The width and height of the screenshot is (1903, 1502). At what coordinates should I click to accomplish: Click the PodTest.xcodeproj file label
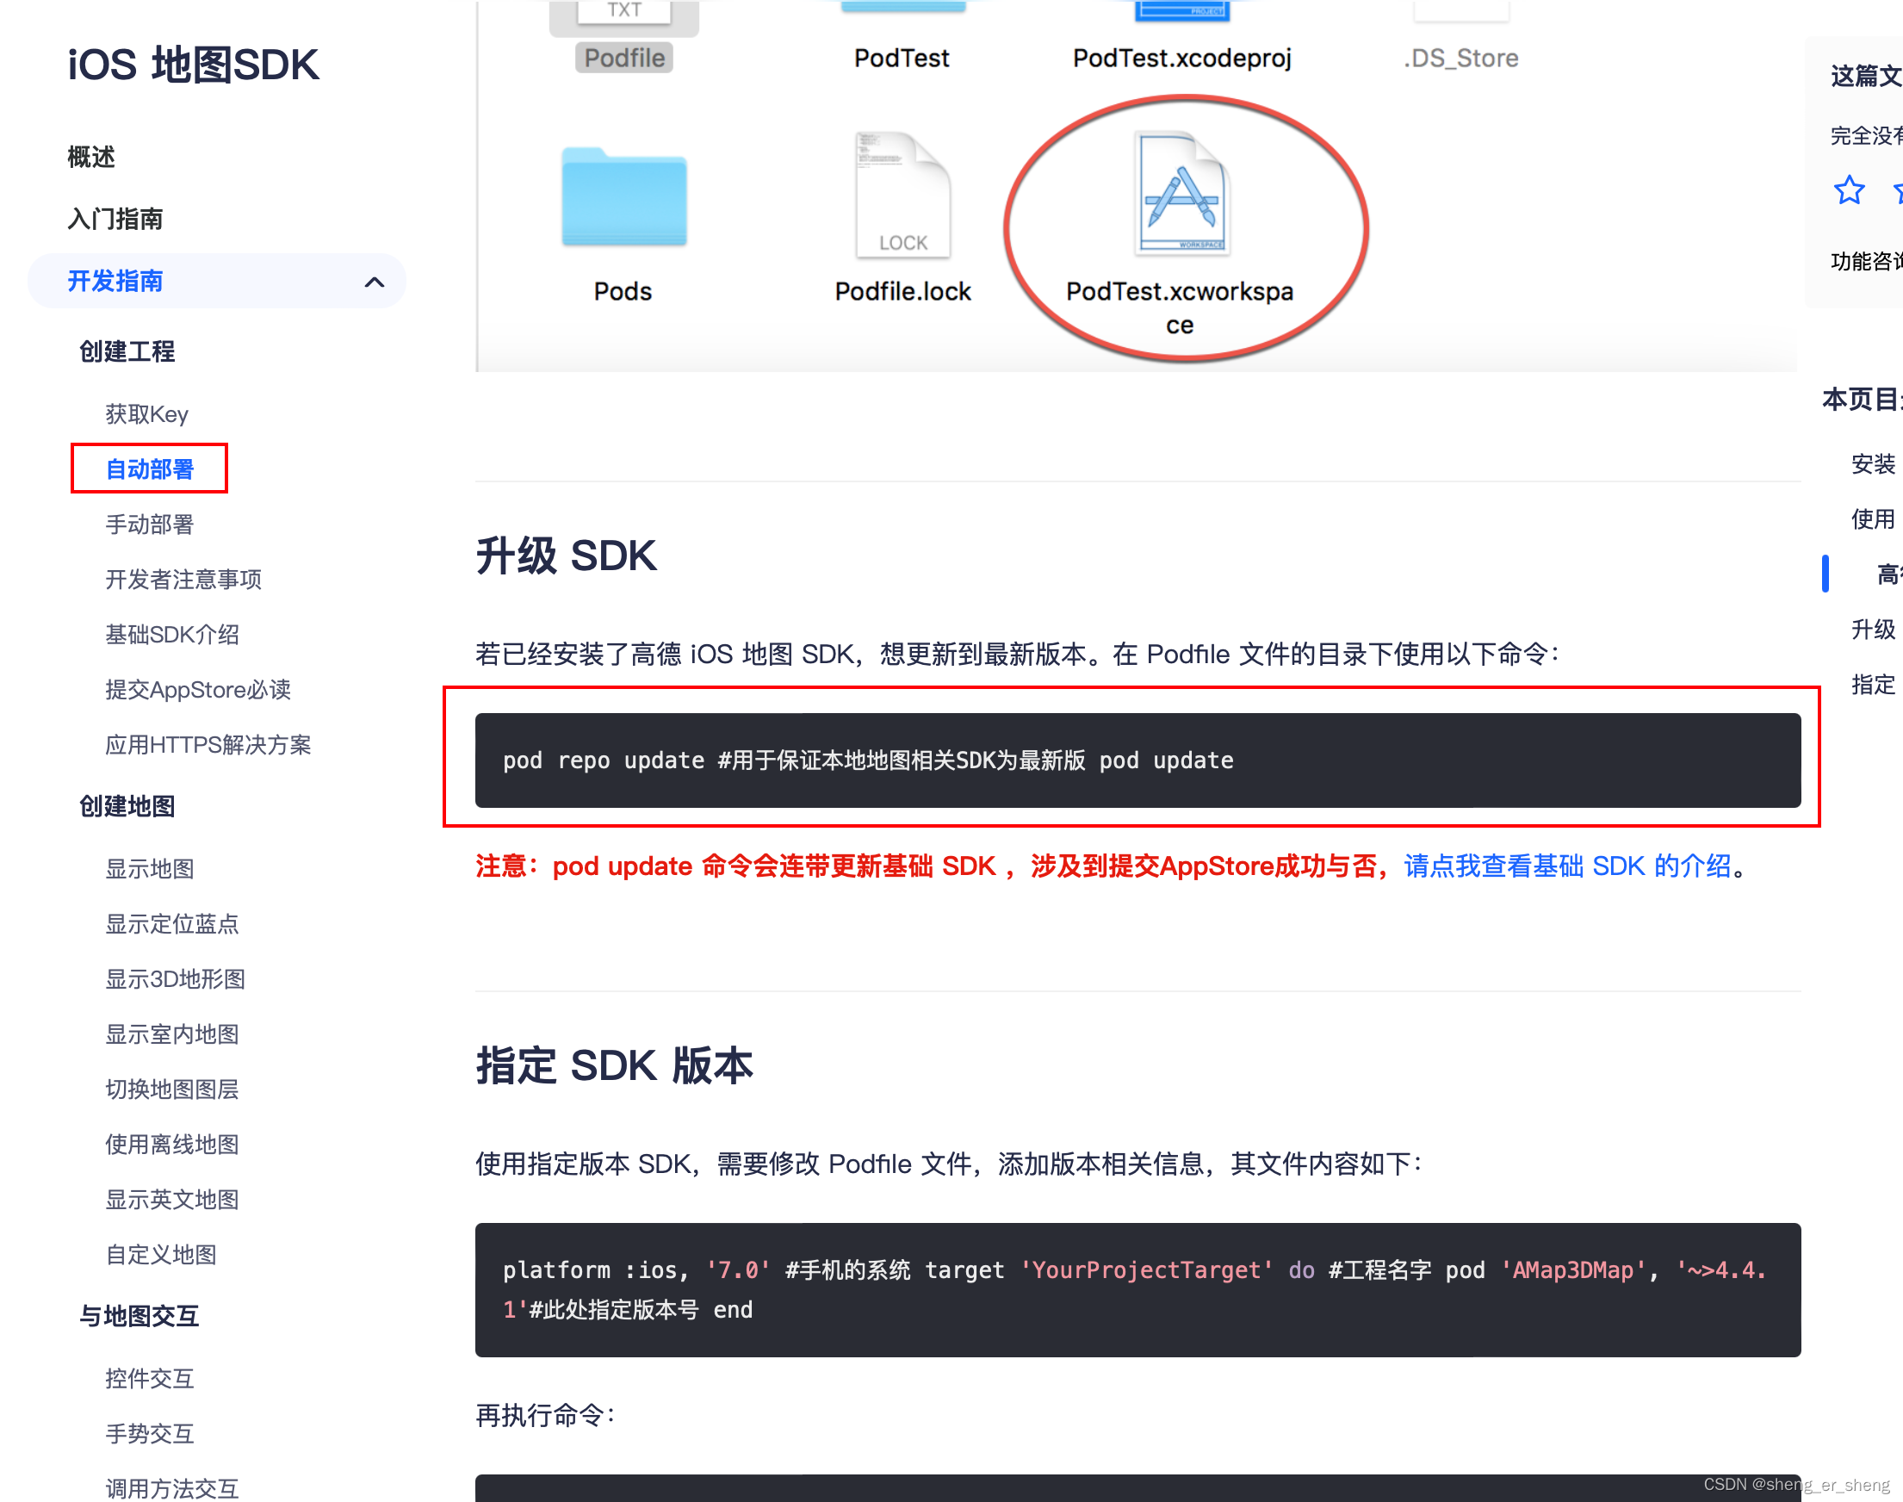point(1182,58)
